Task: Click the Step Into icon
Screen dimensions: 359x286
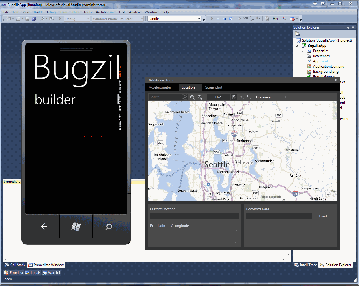Action: click(246, 19)
